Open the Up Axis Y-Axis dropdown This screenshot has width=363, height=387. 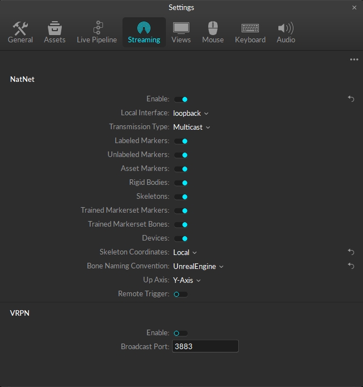(x=187, y=280)
